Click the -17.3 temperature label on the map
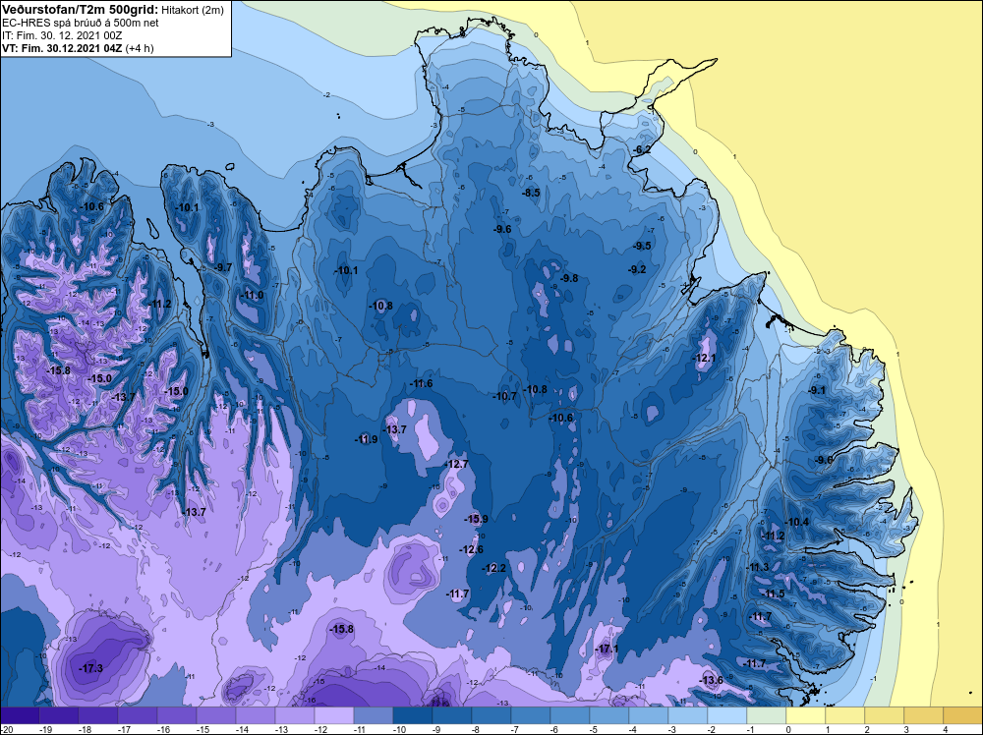 click(90, 669)
